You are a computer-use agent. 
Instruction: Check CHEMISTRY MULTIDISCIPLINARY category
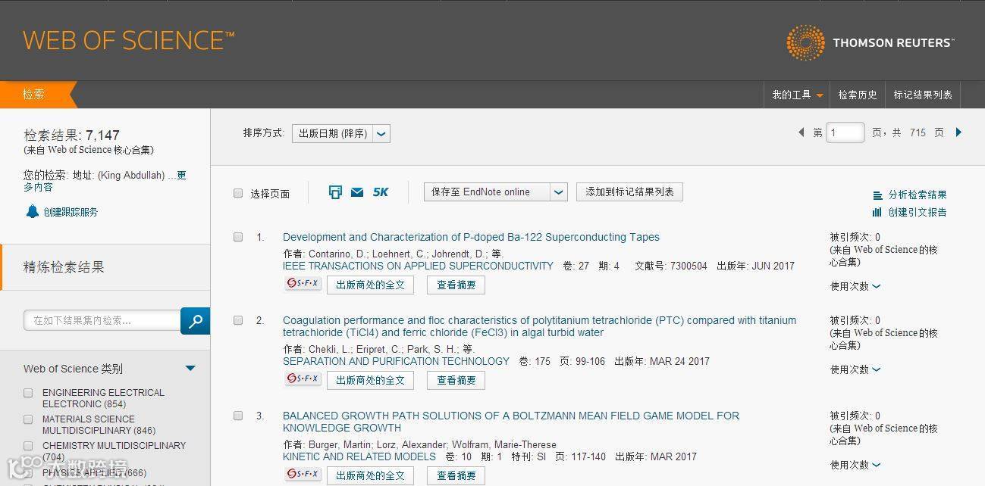(x=28, y=446)
